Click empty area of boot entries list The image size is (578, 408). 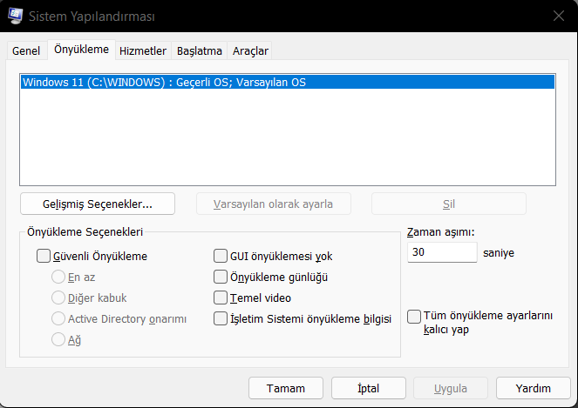tap(288, 139)
